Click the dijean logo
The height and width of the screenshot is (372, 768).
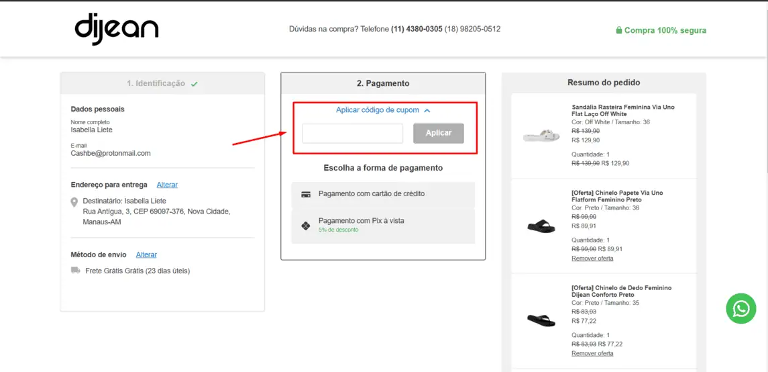pyautogui.click(x=117, y=30)
